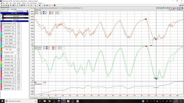Select the Test compare tab

click(33, 8)
